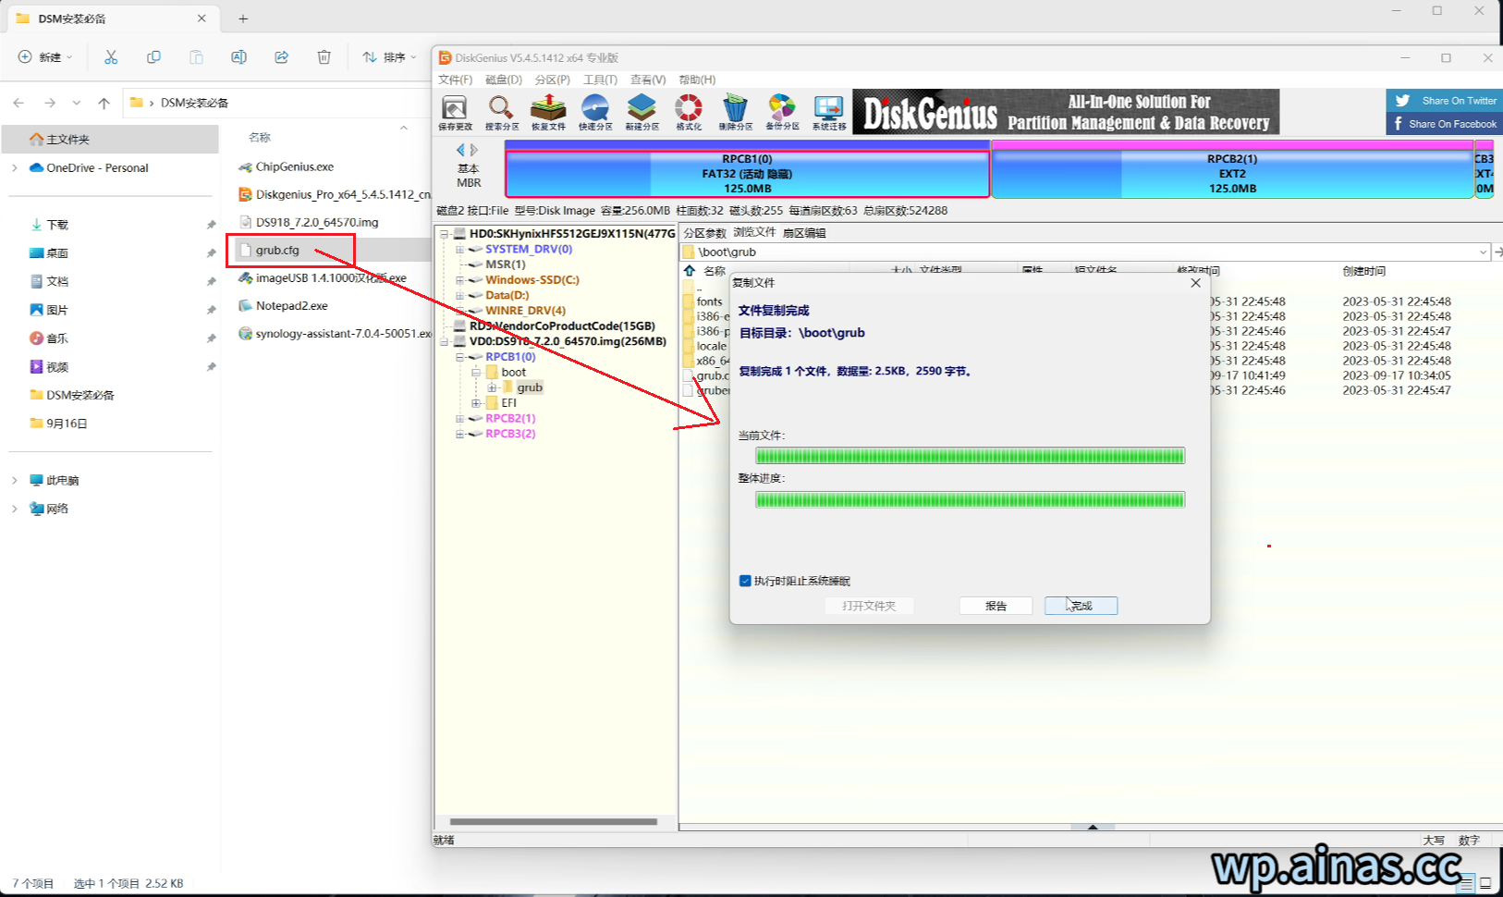Tick the fonts folder checkbox
Screen dimensions: 1503x897
(687, 301)
